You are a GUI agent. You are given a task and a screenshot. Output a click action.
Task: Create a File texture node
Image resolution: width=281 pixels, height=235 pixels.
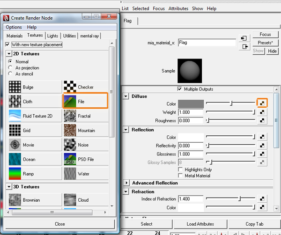pyautogui.click(x=86, y=102)
